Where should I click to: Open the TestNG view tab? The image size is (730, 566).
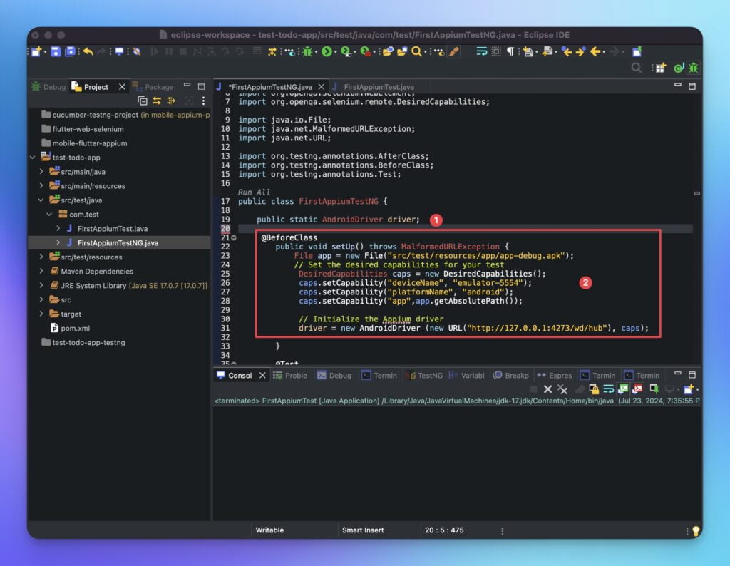tap(424, 375)
